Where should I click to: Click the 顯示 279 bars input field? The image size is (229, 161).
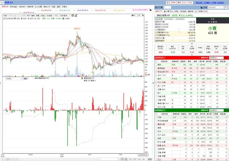pos(139,15)
